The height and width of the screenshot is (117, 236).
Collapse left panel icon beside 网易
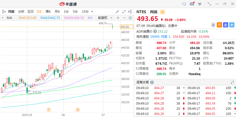pyautogui.click(x=4, y=12)
